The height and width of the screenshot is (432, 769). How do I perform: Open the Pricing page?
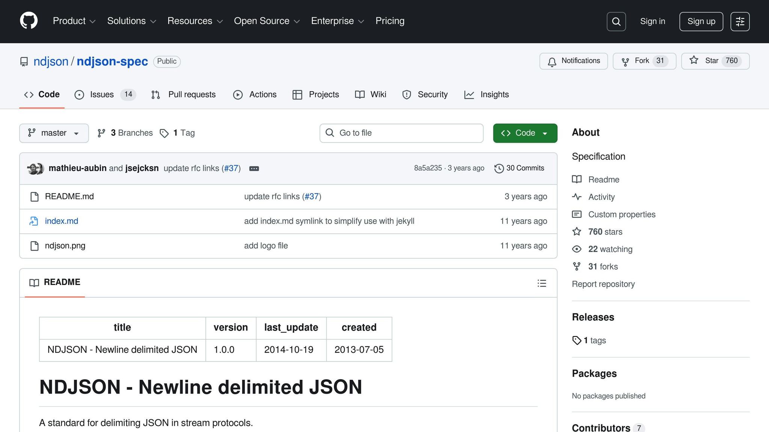tap(390, 21)
